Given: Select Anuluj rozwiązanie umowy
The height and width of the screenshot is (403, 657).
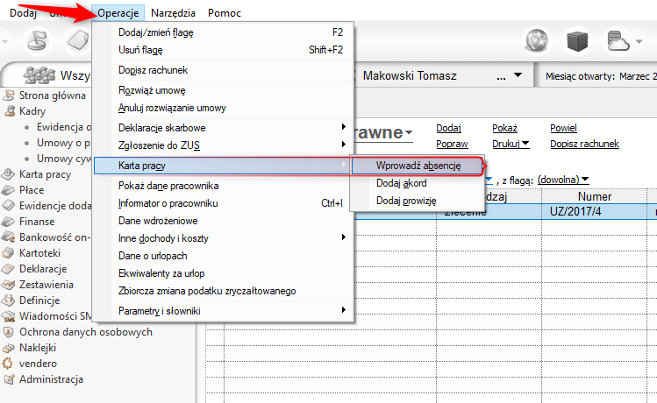Looking at the screenshot, I should click(224, 108).
